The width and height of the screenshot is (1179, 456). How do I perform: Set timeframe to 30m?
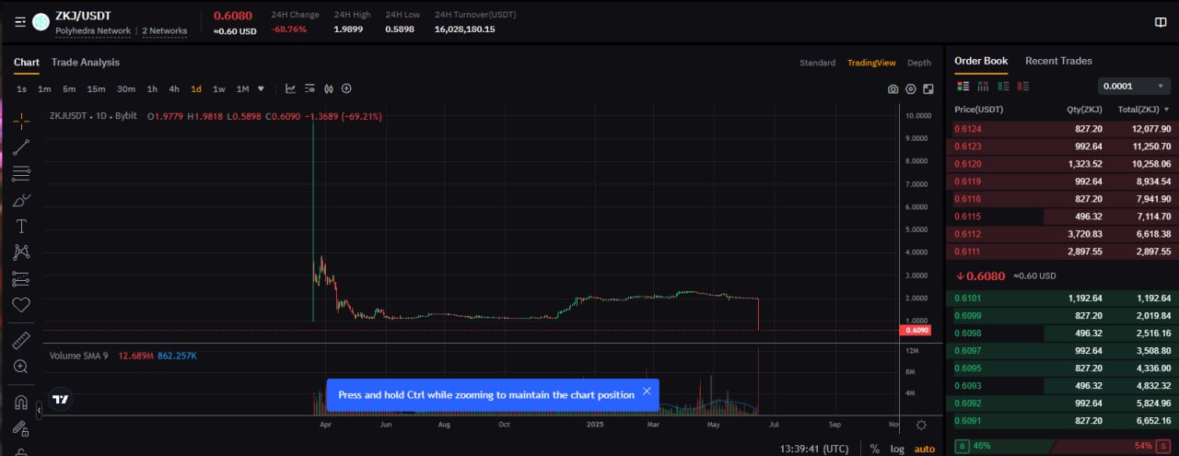(126, 89)
